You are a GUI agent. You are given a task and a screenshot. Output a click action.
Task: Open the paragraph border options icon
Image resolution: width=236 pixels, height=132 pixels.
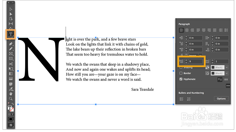207,73
